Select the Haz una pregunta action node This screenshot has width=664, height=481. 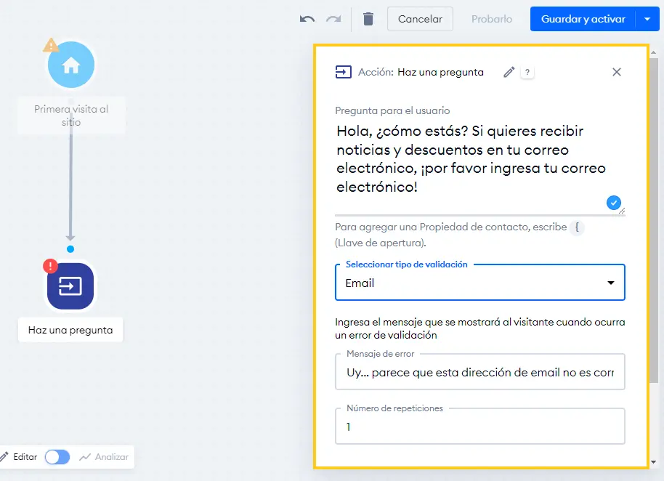[70, 286]
